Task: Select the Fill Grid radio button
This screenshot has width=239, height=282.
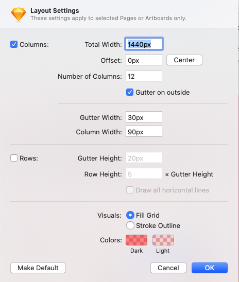Action: (x=130, y=215)
